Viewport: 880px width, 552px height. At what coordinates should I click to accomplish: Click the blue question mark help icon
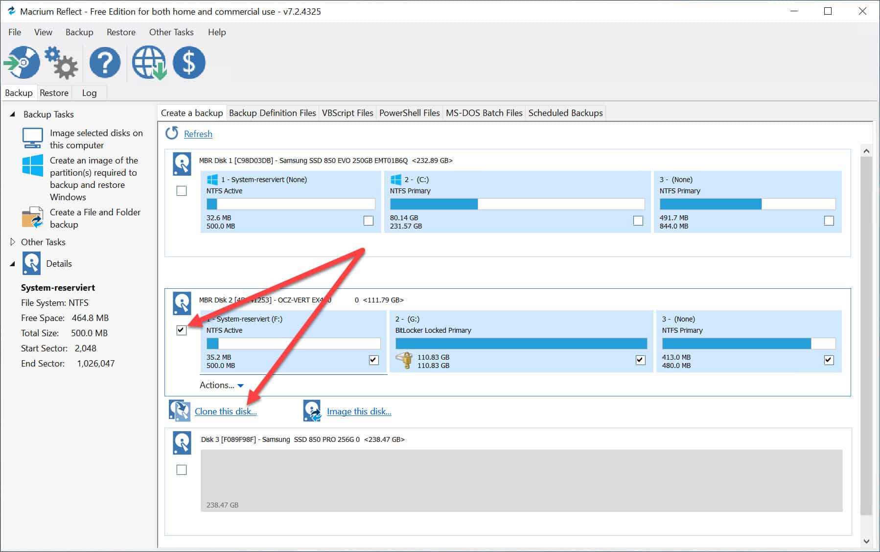[x=105, y=63]
